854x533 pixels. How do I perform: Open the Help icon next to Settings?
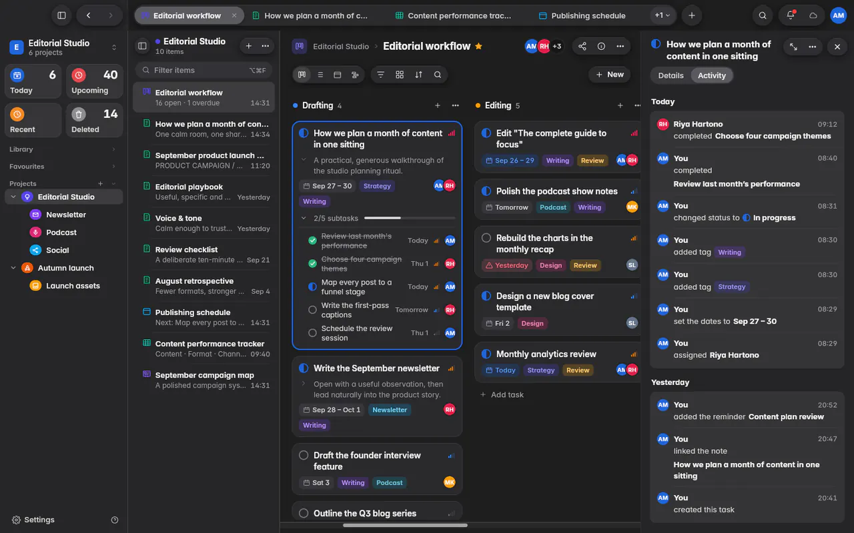click(115, 520)
